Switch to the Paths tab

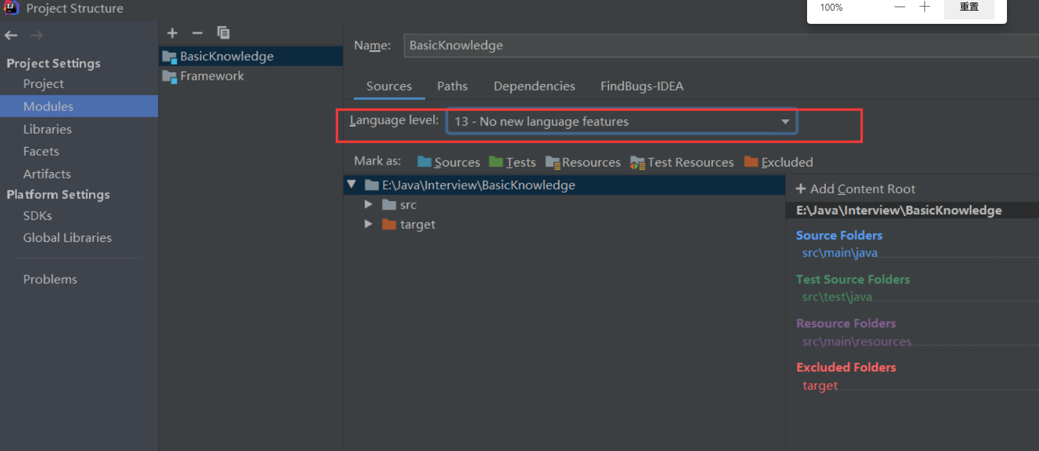point(452,86)
